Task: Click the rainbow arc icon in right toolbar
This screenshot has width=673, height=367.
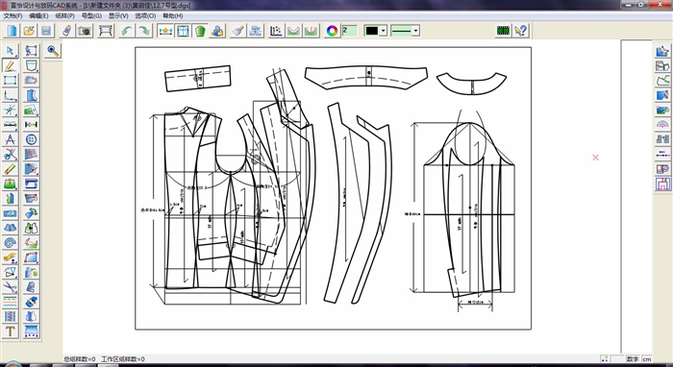Action: tap(662, 125)
